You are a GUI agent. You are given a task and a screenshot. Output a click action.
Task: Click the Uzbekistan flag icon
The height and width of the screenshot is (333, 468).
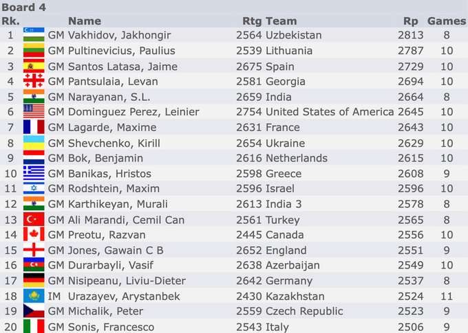pos(34,35)
